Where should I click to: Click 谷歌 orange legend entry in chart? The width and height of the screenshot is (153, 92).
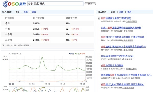point(83,54)
